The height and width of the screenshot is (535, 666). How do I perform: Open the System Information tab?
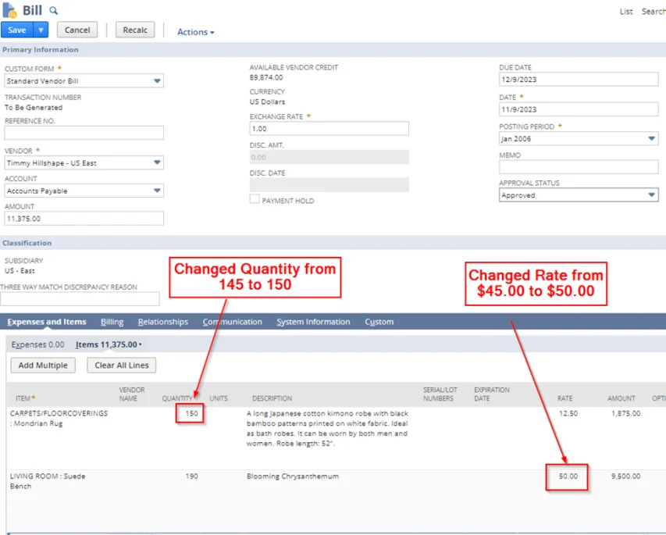[x=313, y=322]
